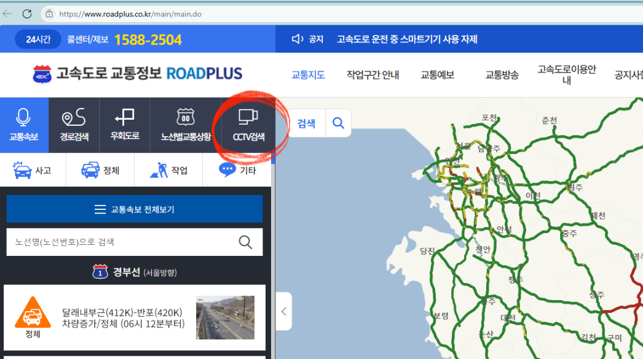Filter by 정체 congestion icon

tap(90, 170)
